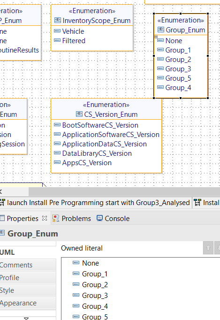Click the enumeration icon beside Group_Enum in diagram
This screenshot has height=320, width=220.
(x=161, y=30)
